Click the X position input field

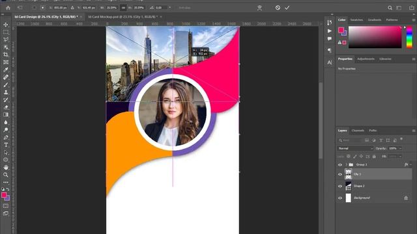[x=61, y=8]
